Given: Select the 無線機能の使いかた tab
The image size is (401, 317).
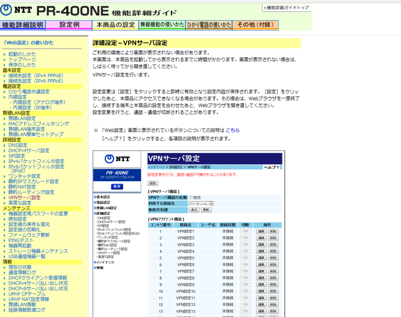Looking at the screenshot, I should tap(162, 25).
